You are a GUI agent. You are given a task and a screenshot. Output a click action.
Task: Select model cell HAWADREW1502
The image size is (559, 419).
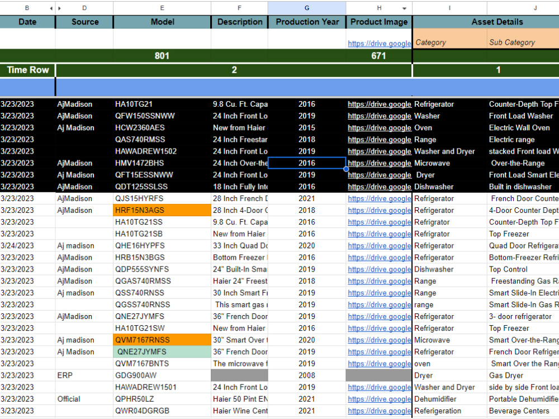click(x=162, y=151)
